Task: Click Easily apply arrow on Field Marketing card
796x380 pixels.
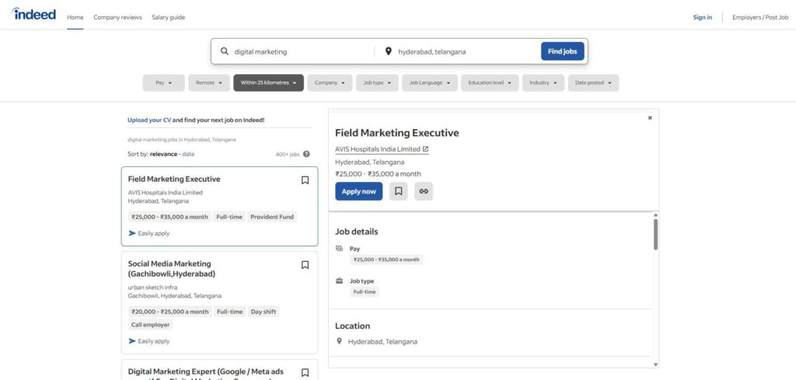Action: point(132,233)
